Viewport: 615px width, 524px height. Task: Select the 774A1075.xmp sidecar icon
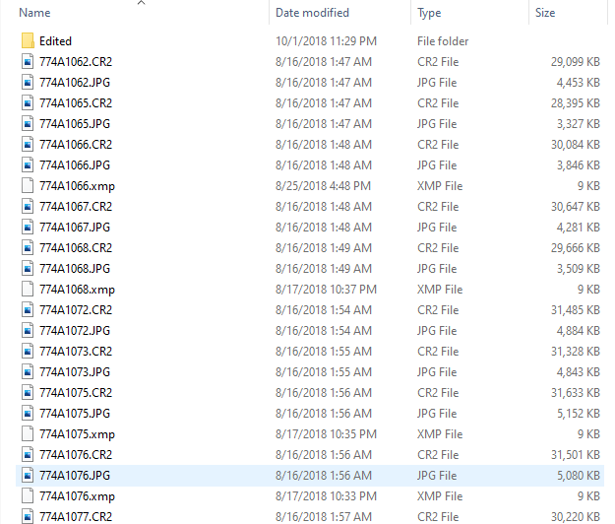pos(28,434)
